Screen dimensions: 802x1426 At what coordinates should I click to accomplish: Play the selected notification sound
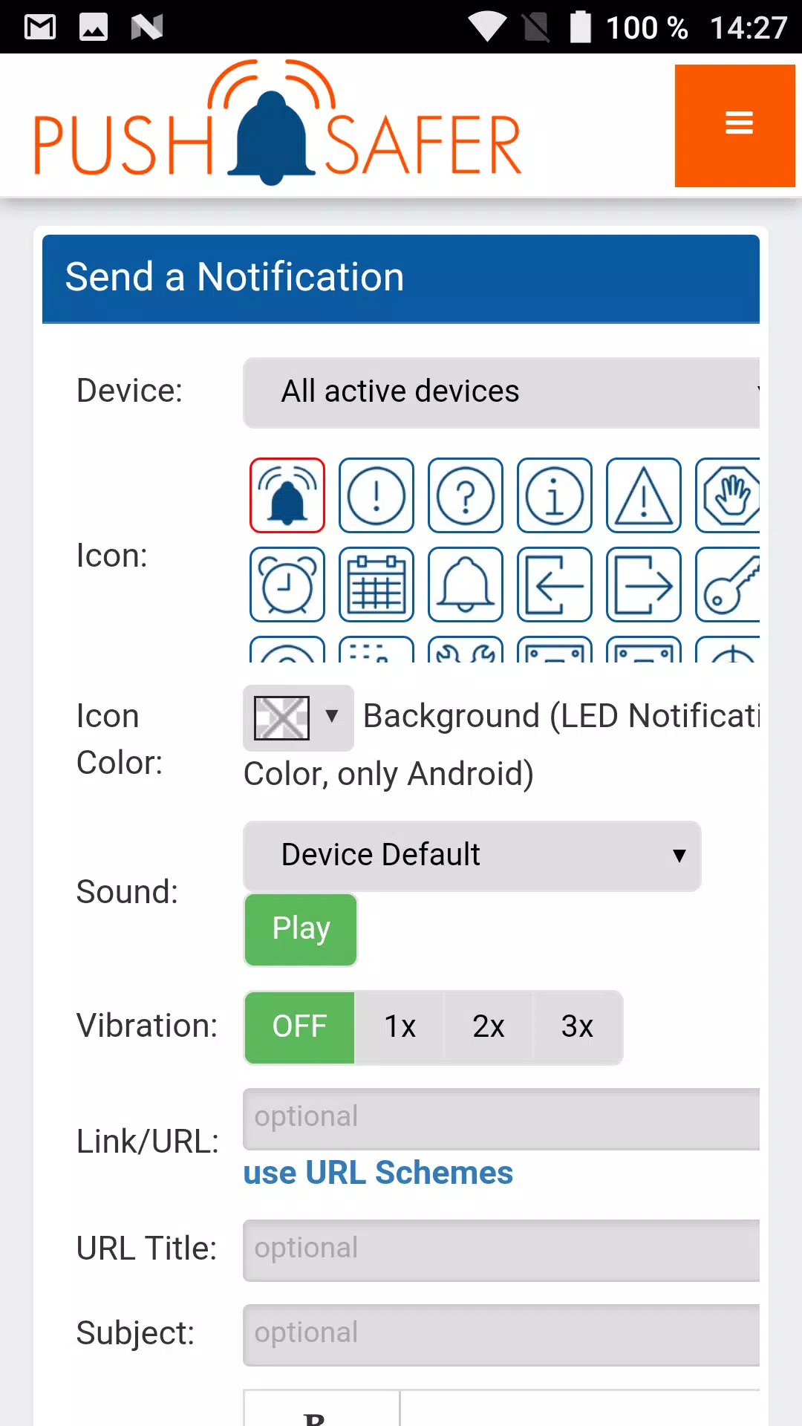tap(301, 930)
